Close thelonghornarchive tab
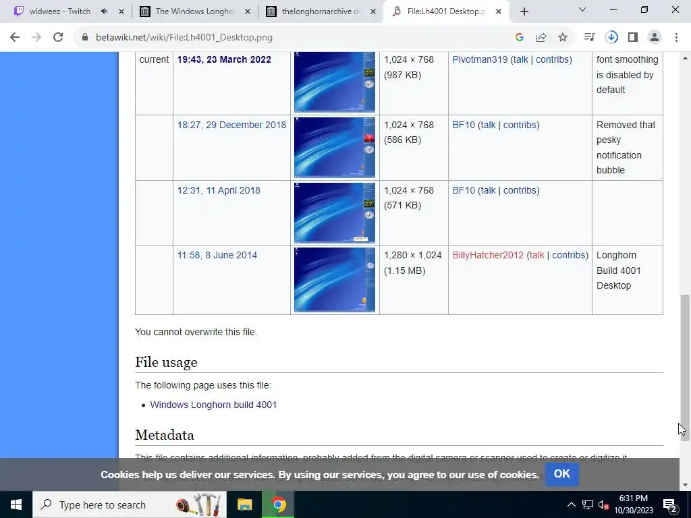The width and height of the screenshot is (691, 518). 373,11
